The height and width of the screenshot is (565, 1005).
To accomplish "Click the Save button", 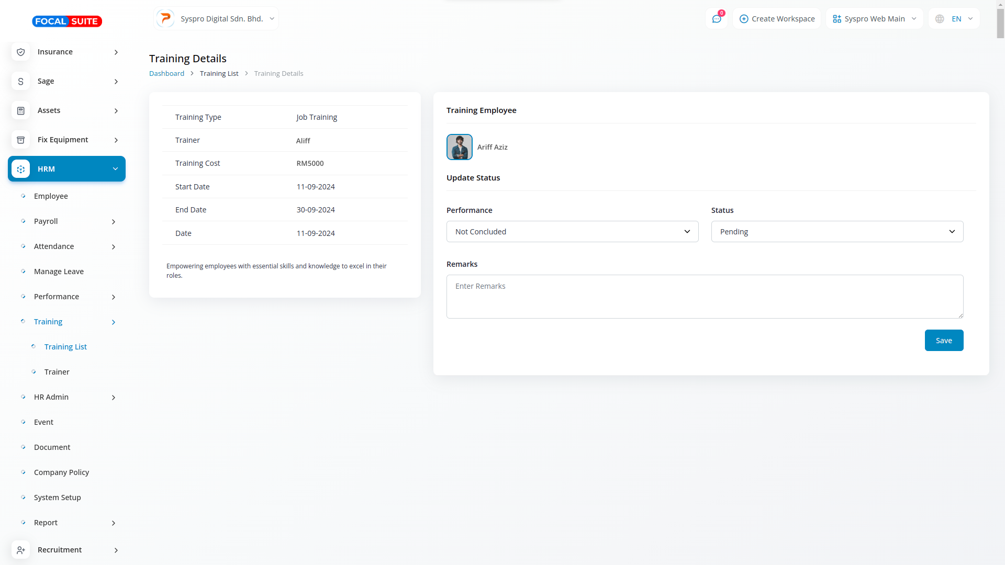I will [x=944, y=341].
